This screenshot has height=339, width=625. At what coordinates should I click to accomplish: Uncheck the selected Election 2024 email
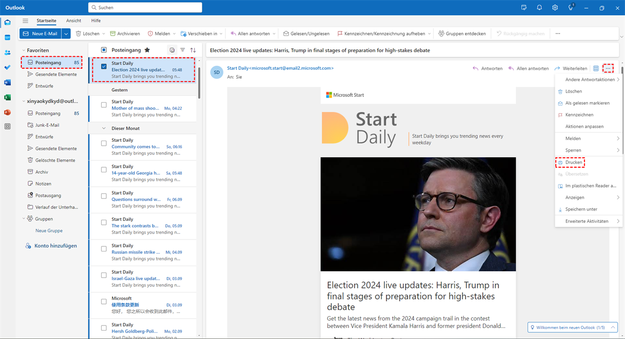104,67
